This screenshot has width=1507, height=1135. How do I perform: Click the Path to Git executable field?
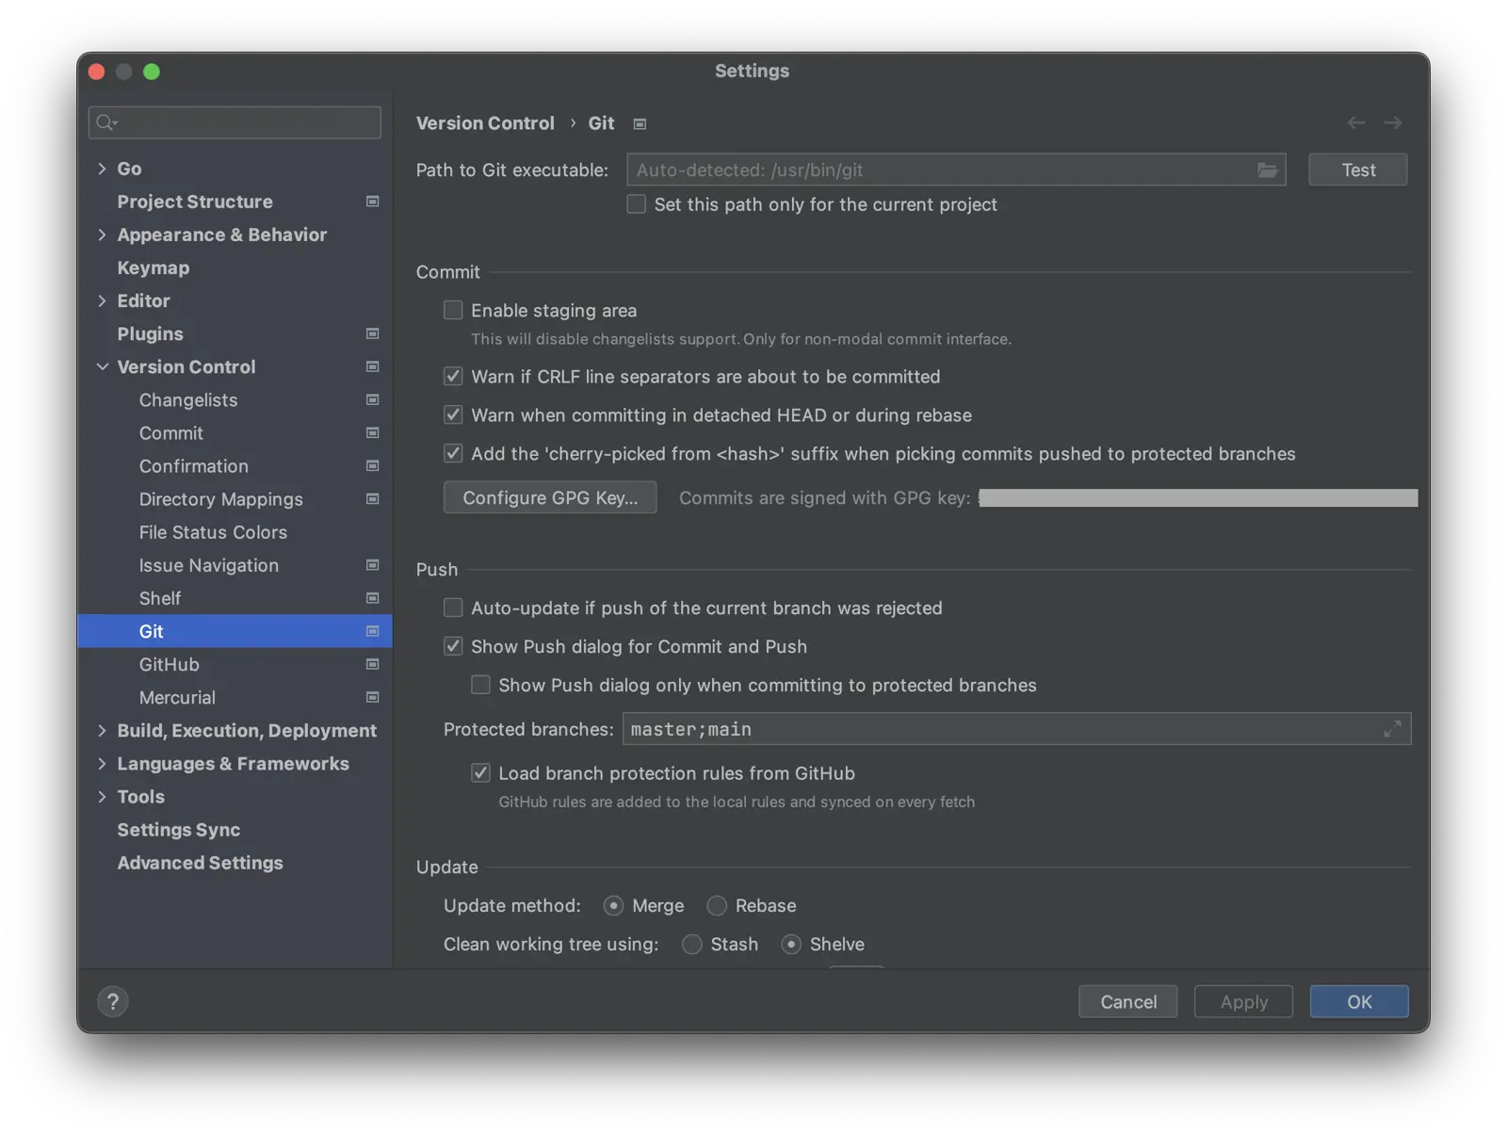(x=942, y=170)
